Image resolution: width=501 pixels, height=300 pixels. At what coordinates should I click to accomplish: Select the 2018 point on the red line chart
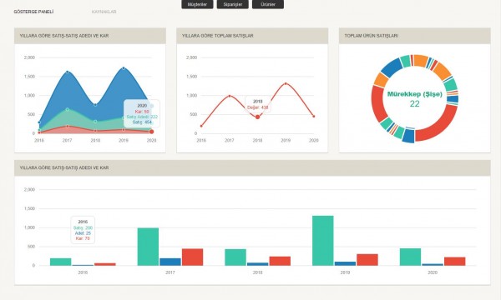coord(257,117)
